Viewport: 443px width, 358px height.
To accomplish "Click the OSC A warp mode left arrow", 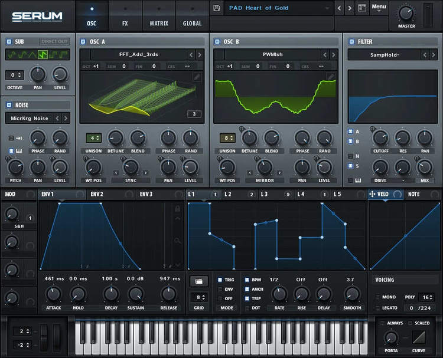I will point(116,173).
